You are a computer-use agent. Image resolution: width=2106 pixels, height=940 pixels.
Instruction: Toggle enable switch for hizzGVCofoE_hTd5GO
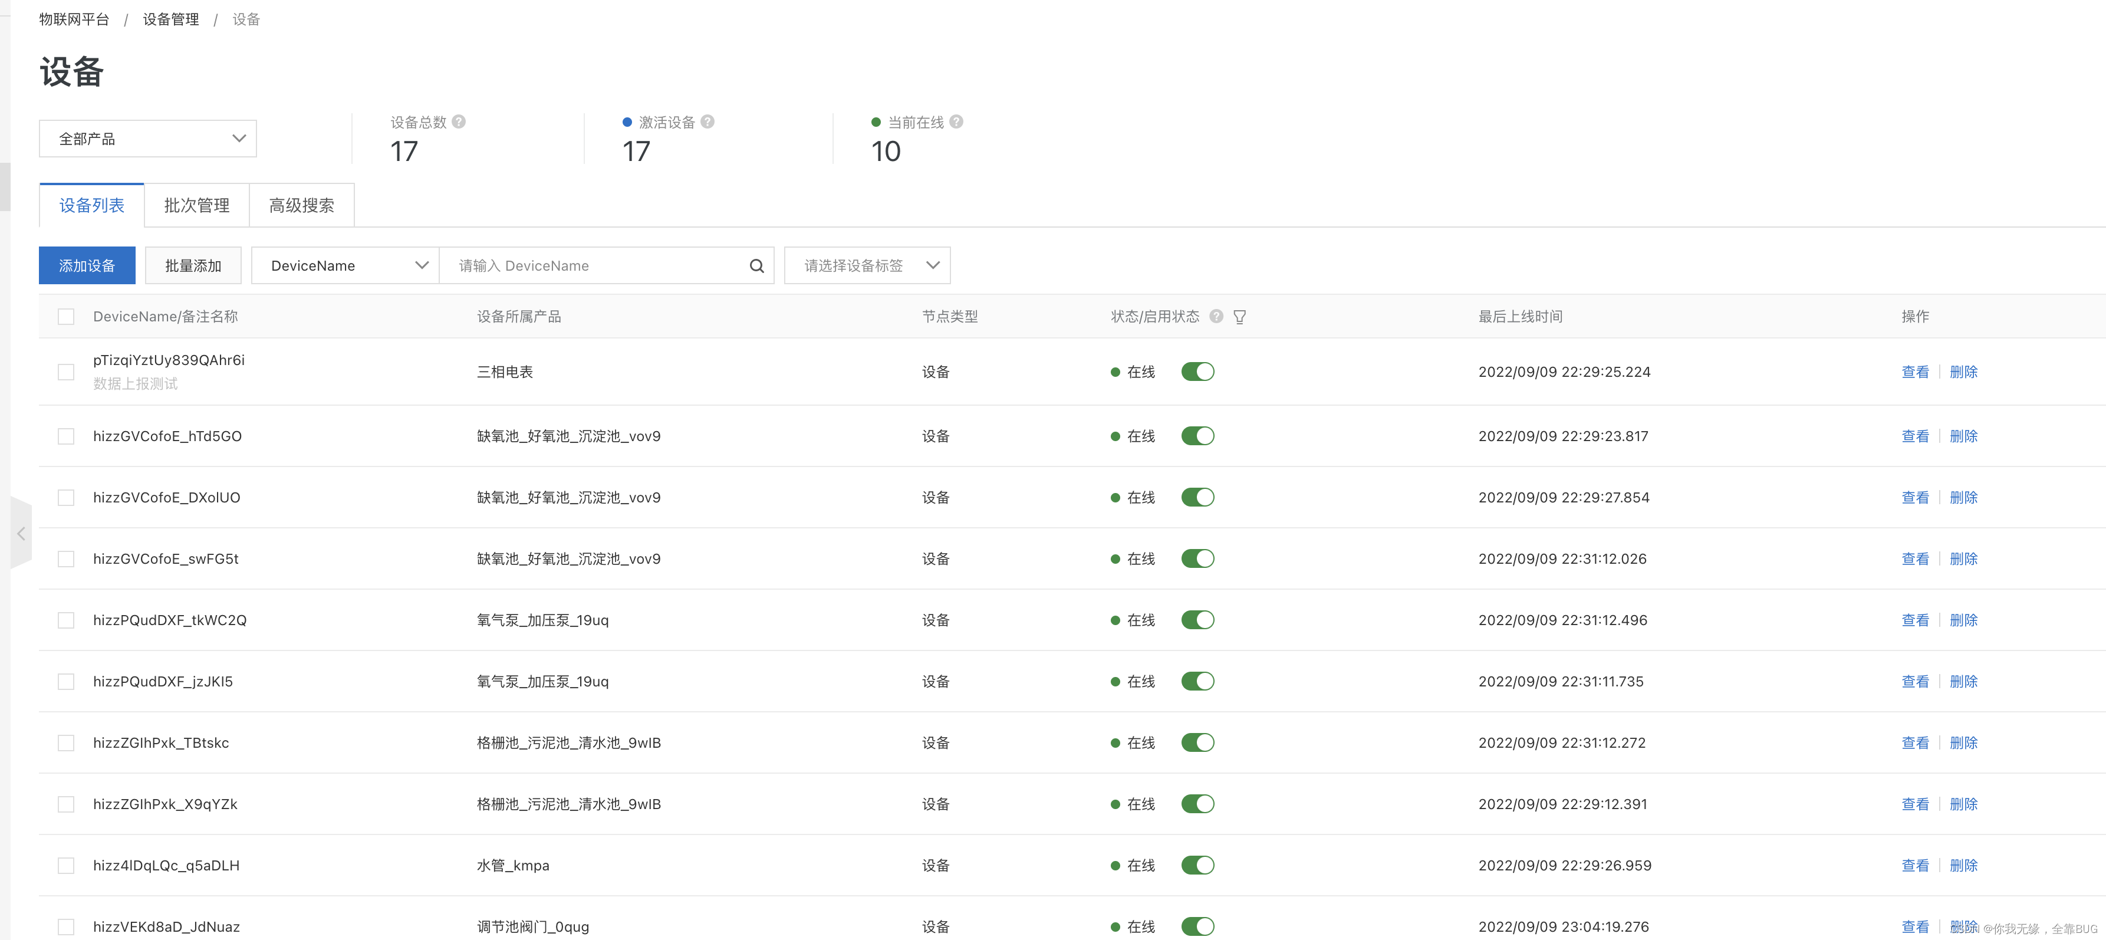coord(1197,436)
